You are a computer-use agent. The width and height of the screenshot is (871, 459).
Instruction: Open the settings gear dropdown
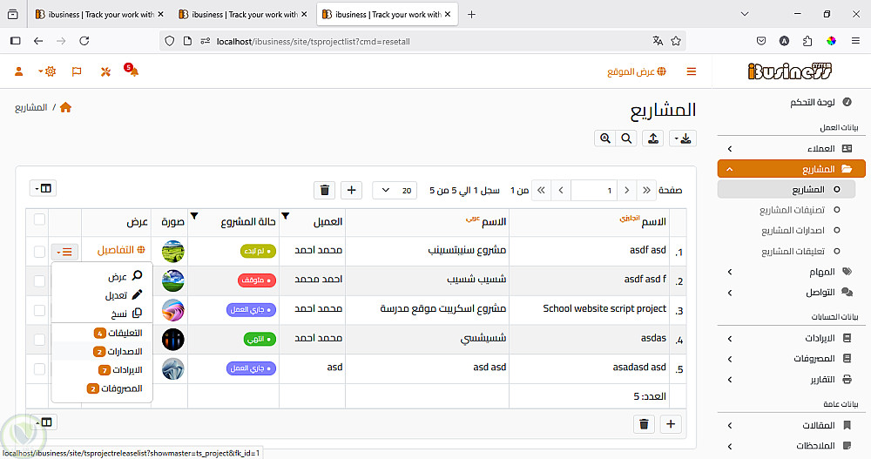pyautogui.click(x=48, y=71)
